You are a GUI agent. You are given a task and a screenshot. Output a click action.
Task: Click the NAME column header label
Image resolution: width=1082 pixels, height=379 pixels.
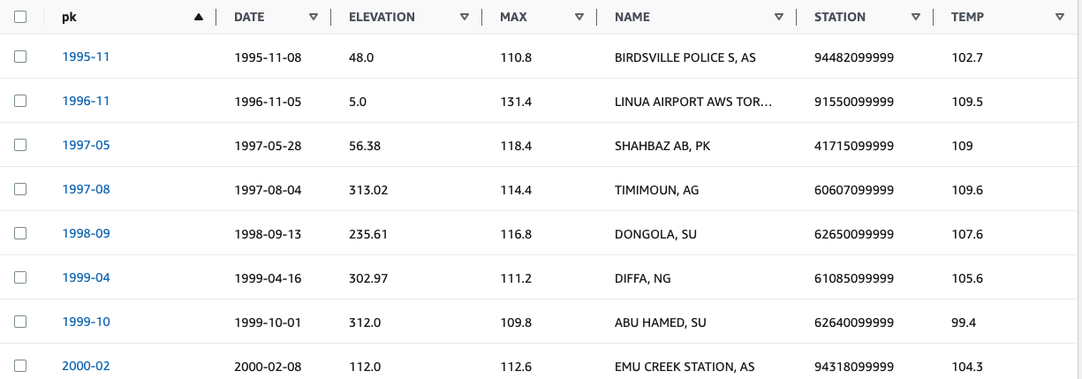pyautogui.click(x=632, y=17)
